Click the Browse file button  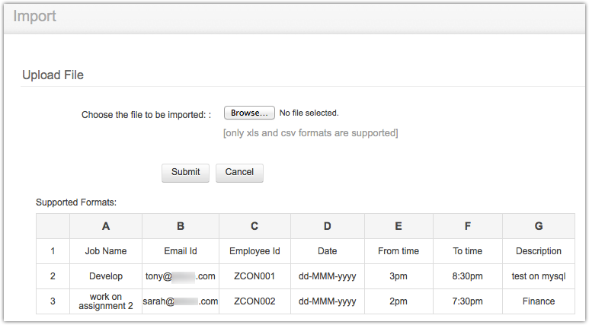pos(249,113)
